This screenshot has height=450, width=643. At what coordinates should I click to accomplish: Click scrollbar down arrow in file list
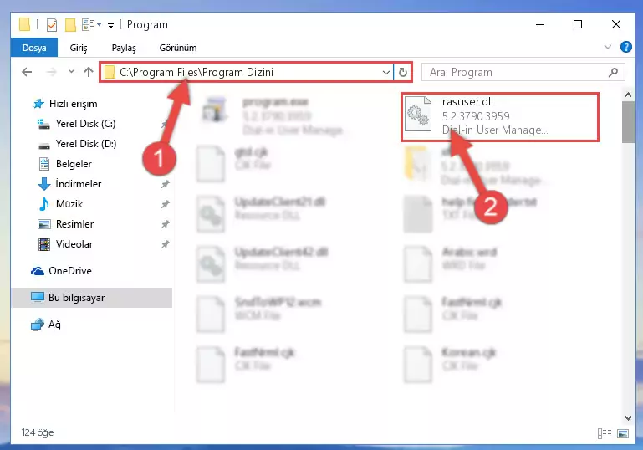628,418
